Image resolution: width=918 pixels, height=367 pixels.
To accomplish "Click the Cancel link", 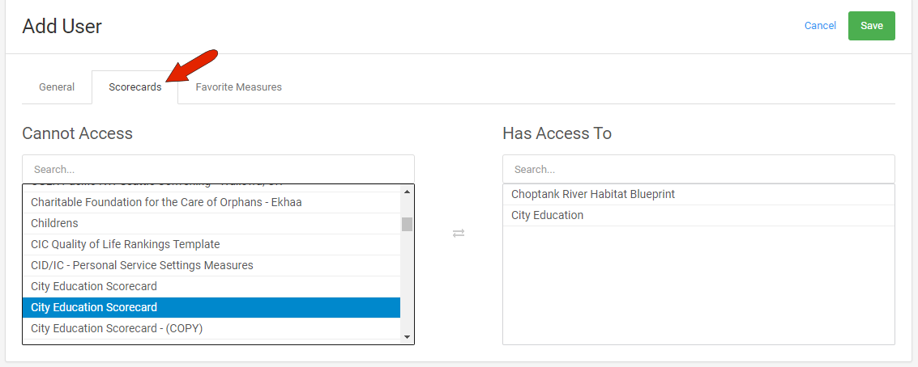I will 820,26.
